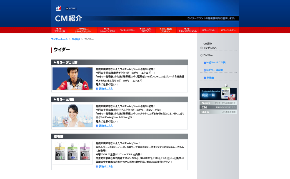The width and height of the screenshot is (290, 179).
Task: Click the large ウイダー page heading
Action: 62,50
